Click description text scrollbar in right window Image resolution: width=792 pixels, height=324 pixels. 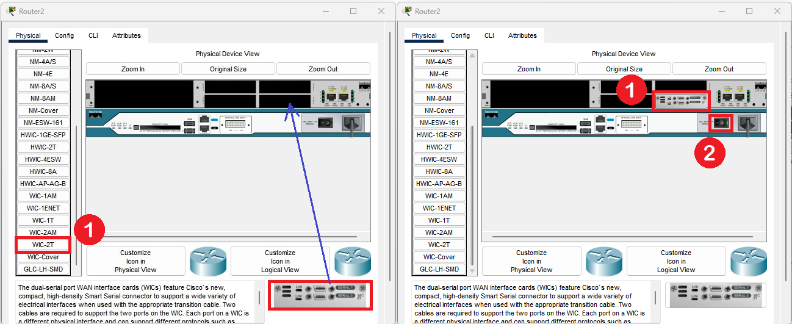[x=655, y=297]
